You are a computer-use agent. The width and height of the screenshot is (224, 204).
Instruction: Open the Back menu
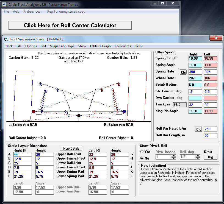[9, 46]
